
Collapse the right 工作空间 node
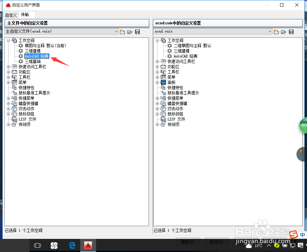pyautogui.click(x=157, y=41)
